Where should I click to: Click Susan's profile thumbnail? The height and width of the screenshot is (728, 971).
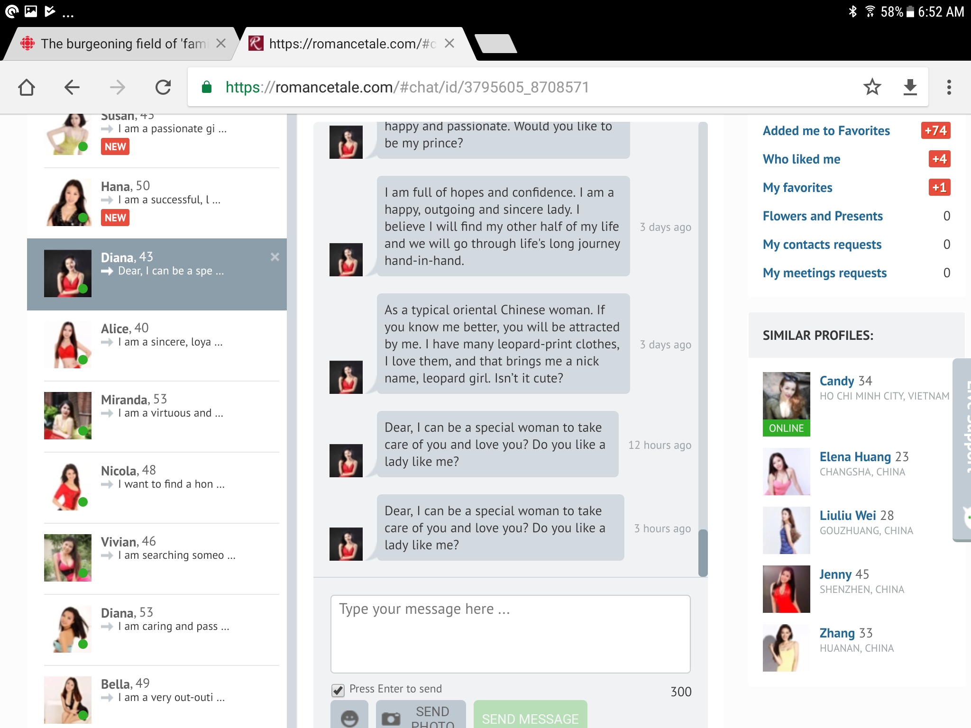click(68, 135)
